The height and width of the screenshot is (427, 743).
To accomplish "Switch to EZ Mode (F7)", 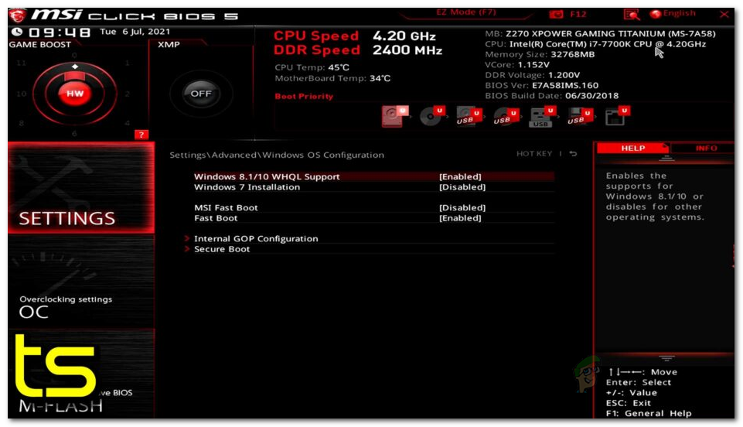I will coord(465,13).
